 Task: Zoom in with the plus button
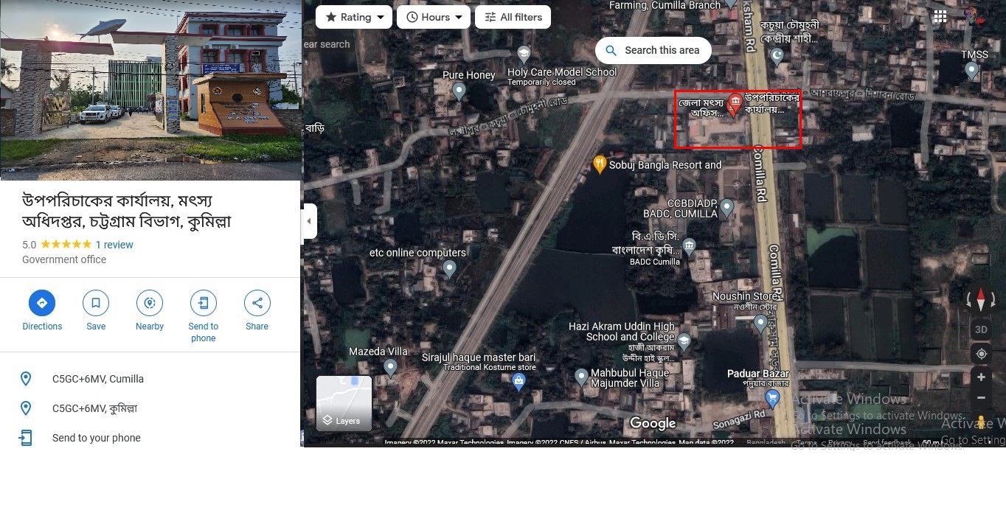981,377
